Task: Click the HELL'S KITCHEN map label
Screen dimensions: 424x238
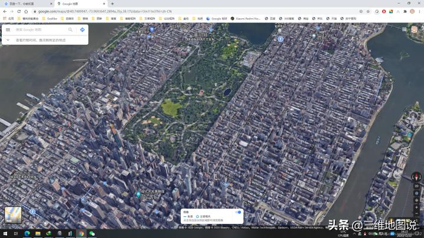Action: (x=23, y=177)
